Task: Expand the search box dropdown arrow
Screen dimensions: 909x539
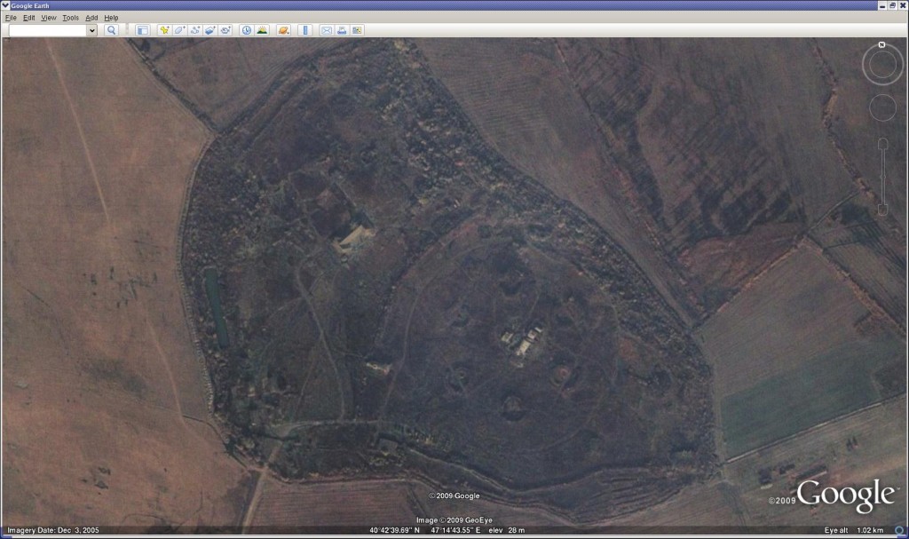Action: click(91, 30)
